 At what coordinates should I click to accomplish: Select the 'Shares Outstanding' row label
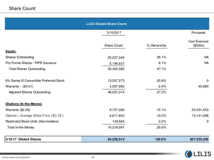pyautogui.click(x=20, y=57)
